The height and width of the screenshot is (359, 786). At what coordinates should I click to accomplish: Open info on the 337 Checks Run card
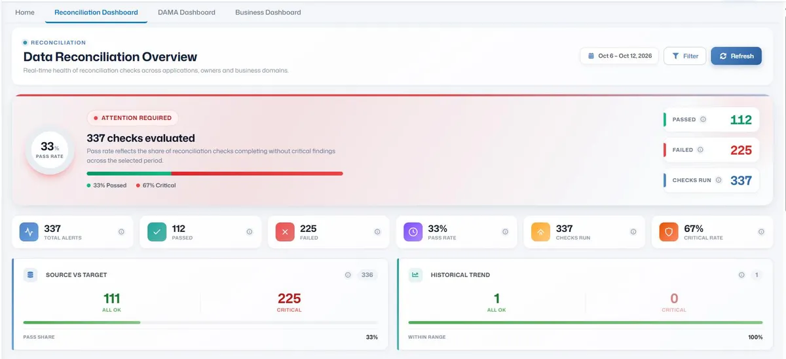click(x=633, y=232)
